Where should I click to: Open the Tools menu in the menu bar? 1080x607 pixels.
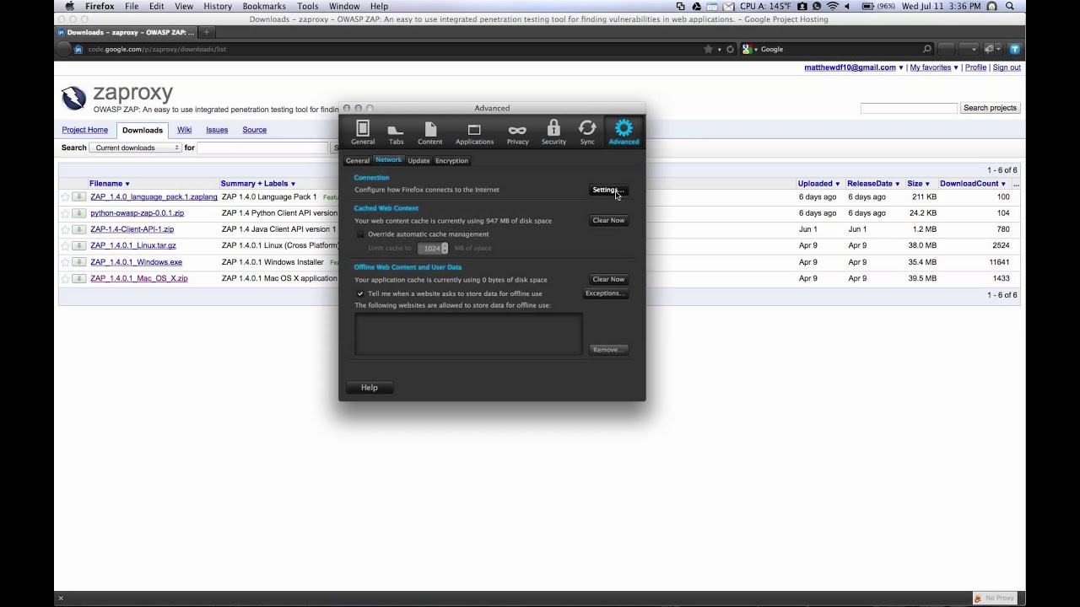[x=308, y=6]
